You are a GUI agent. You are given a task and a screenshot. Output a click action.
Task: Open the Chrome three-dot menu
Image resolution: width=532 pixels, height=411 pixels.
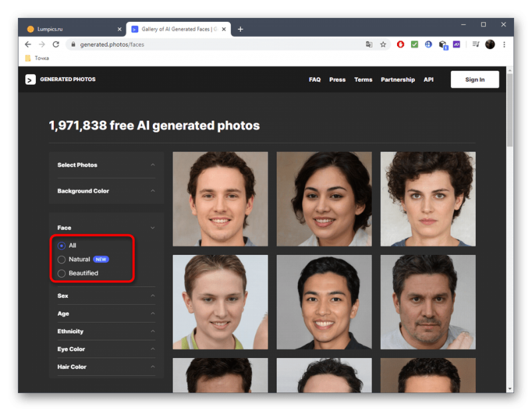coord(504,44)
